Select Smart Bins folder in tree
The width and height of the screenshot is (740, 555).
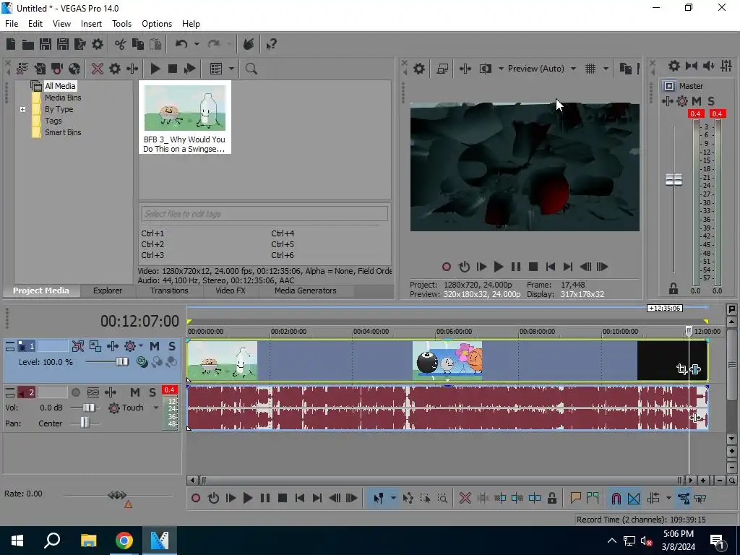click(63, 133)
